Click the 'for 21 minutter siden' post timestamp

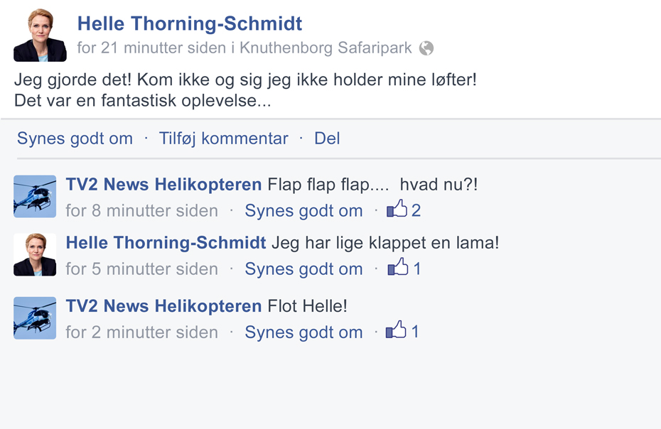click(152, 48)
